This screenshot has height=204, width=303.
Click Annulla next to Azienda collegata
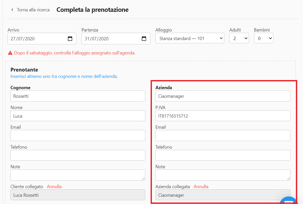coord(201,187)
